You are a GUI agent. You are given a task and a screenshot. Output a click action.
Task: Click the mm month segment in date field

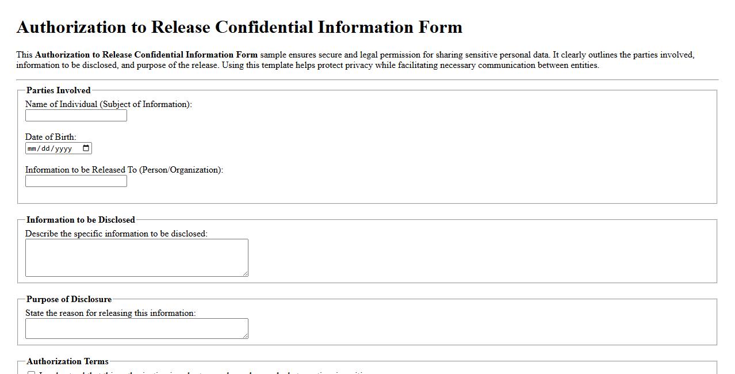point(33,148)
